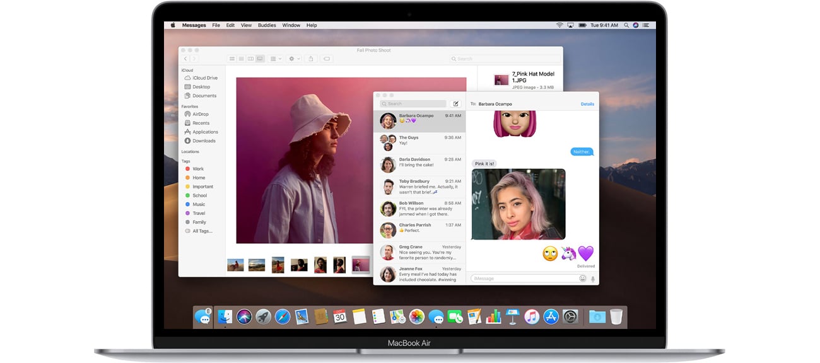Open the Photos app in the Dock

click(x=416, y=316)
